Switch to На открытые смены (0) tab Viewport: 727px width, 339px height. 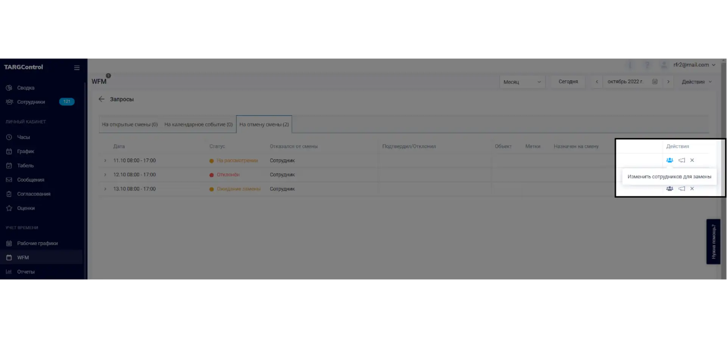click(x=130, y=124)
